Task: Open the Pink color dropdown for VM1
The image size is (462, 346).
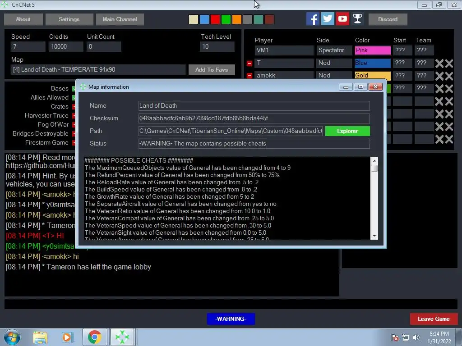Action: pyautogui.click(x=373, y=50)
